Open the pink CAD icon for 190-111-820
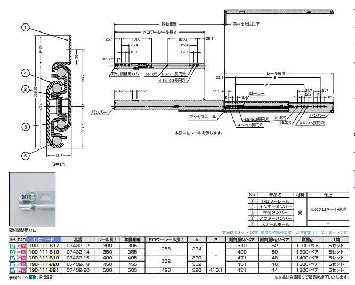This screenshot has width=355, height=285. click(x=21, y=264)
